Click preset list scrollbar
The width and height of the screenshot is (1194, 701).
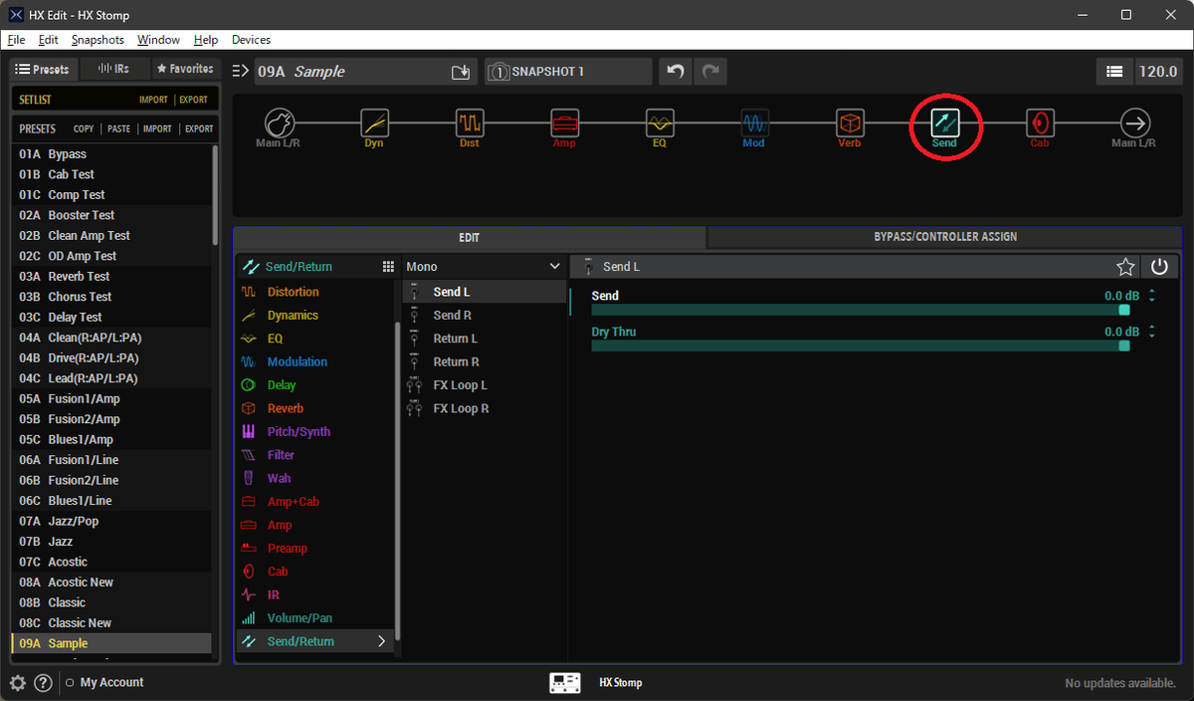click(215, 195)
